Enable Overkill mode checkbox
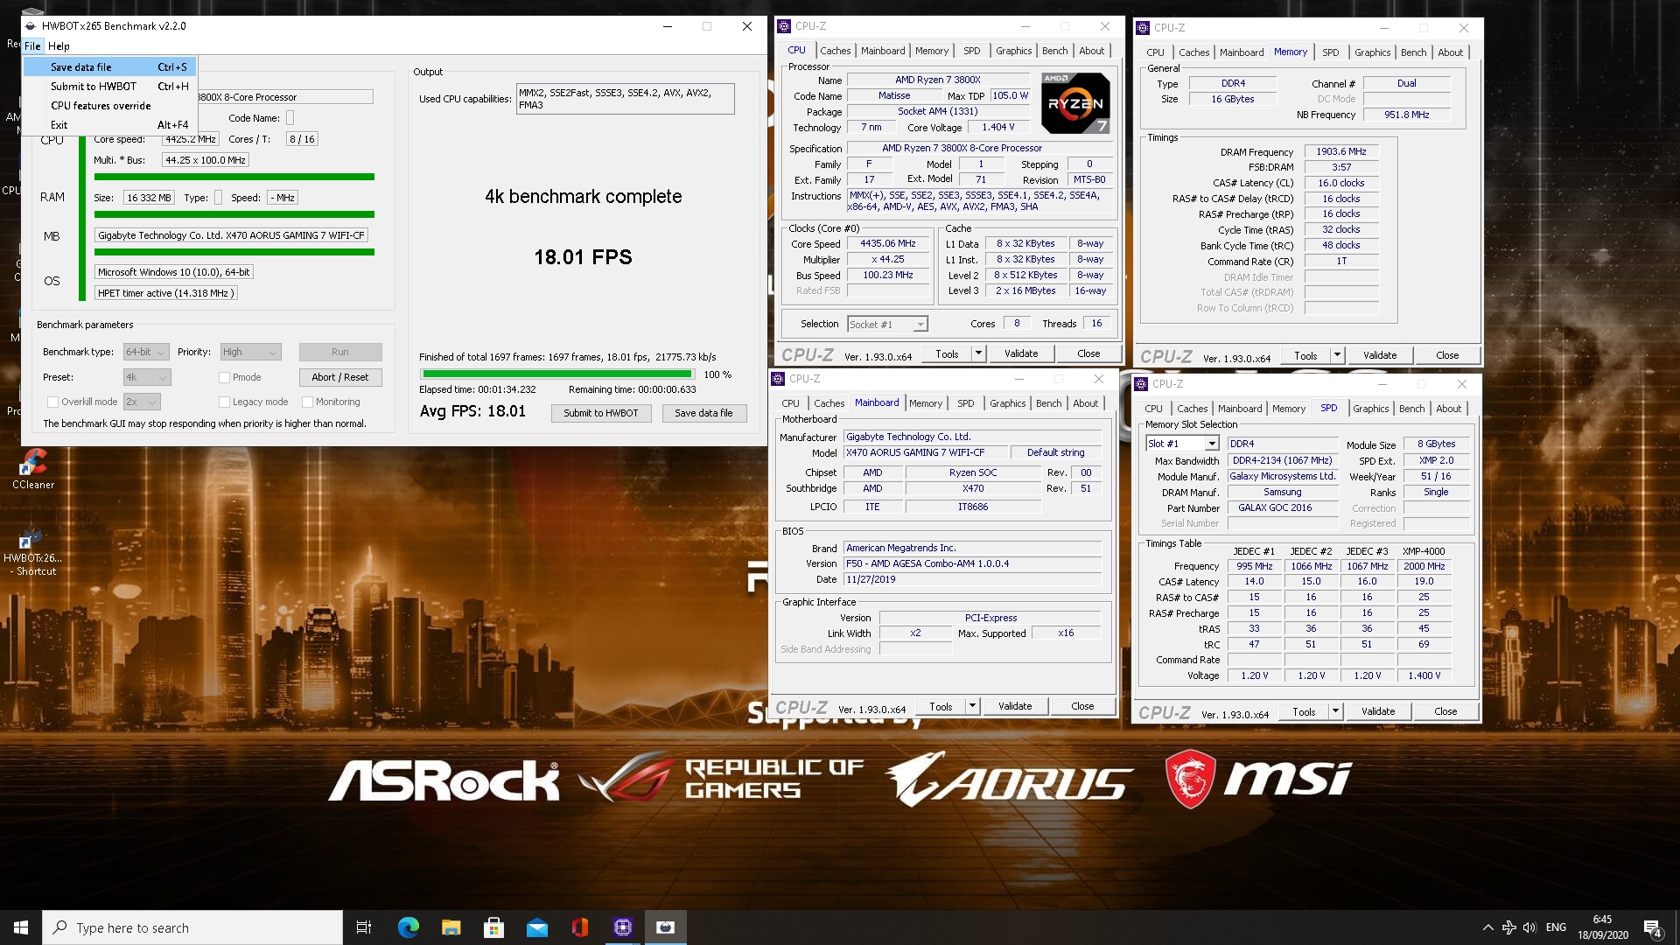 tap(52, 402)
